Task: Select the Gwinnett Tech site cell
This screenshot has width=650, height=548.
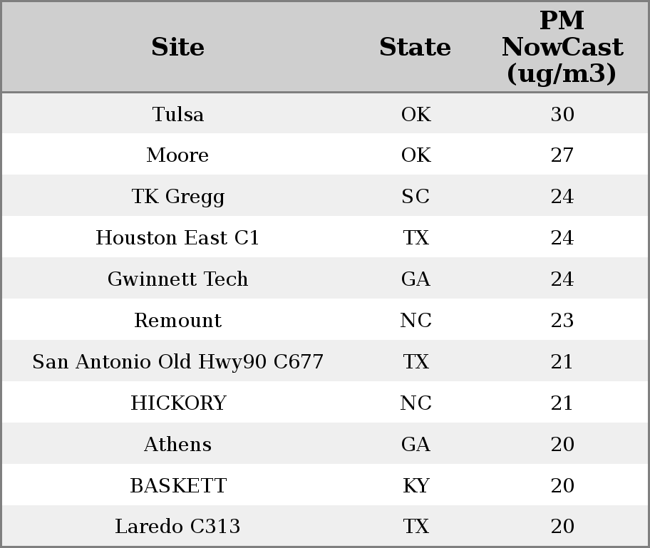Action: point(178,279)
